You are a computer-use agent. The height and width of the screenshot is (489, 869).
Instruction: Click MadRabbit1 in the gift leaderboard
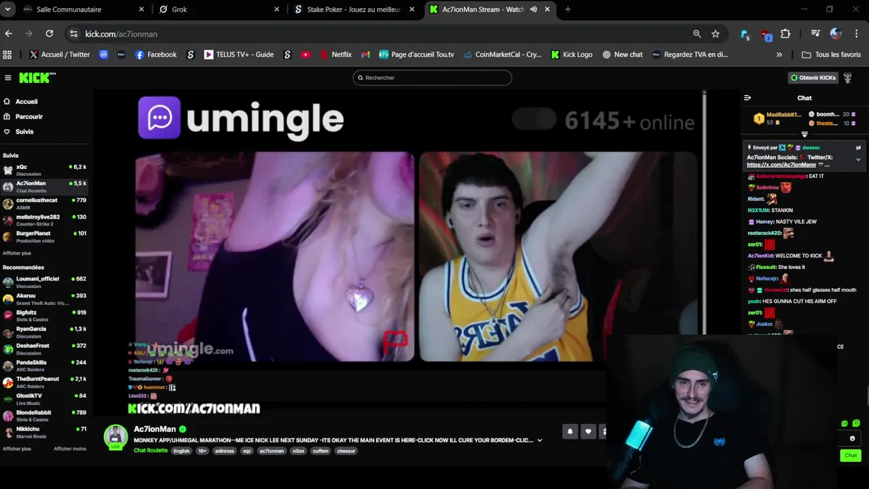[x=783, y=115]
